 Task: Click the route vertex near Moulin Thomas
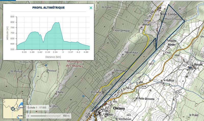click(185, 21)
